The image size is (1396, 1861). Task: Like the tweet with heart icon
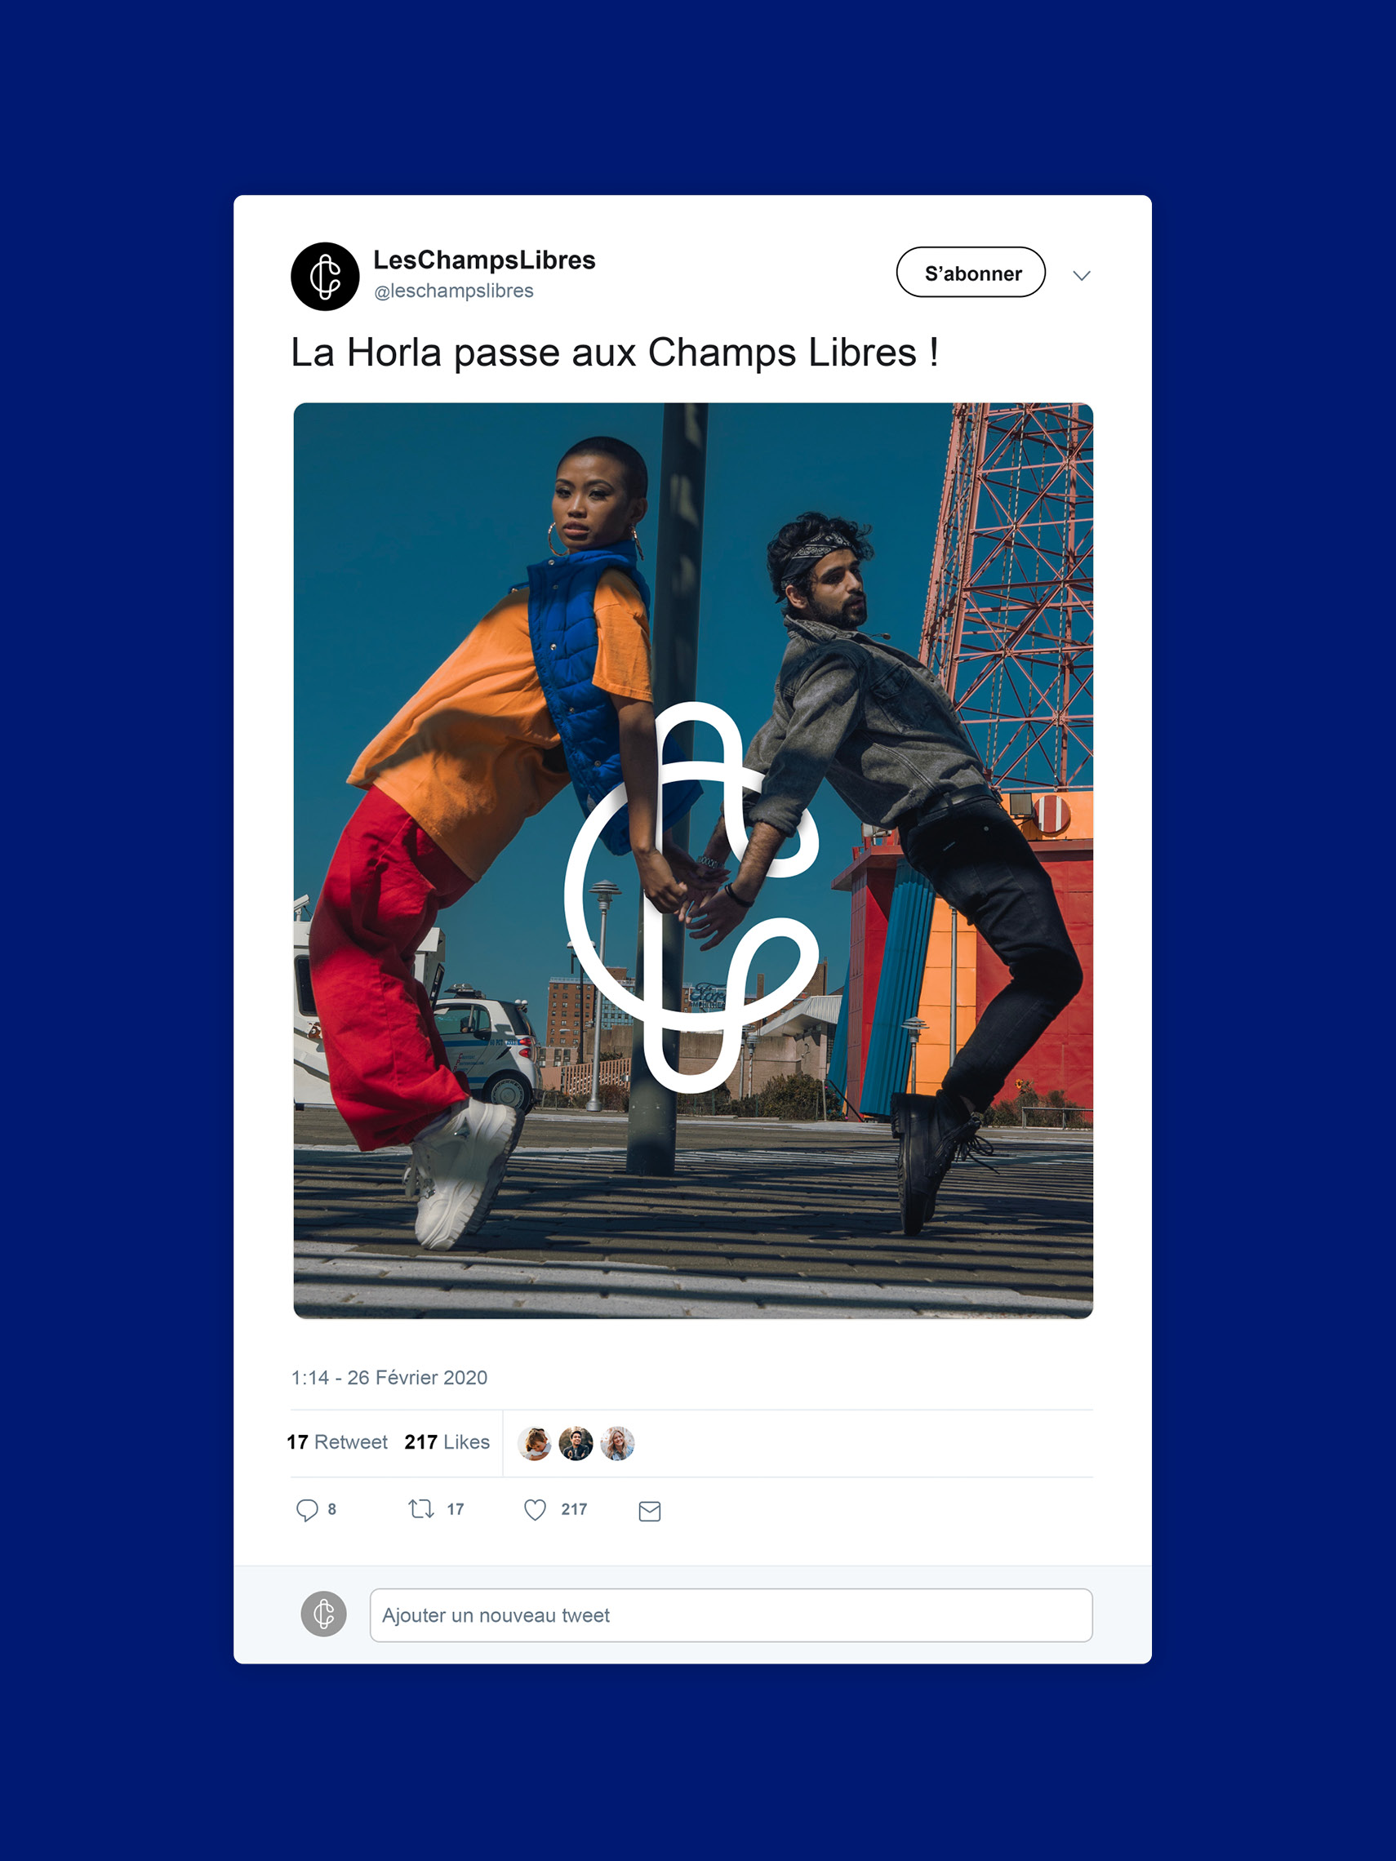[x=536, y=1510]
